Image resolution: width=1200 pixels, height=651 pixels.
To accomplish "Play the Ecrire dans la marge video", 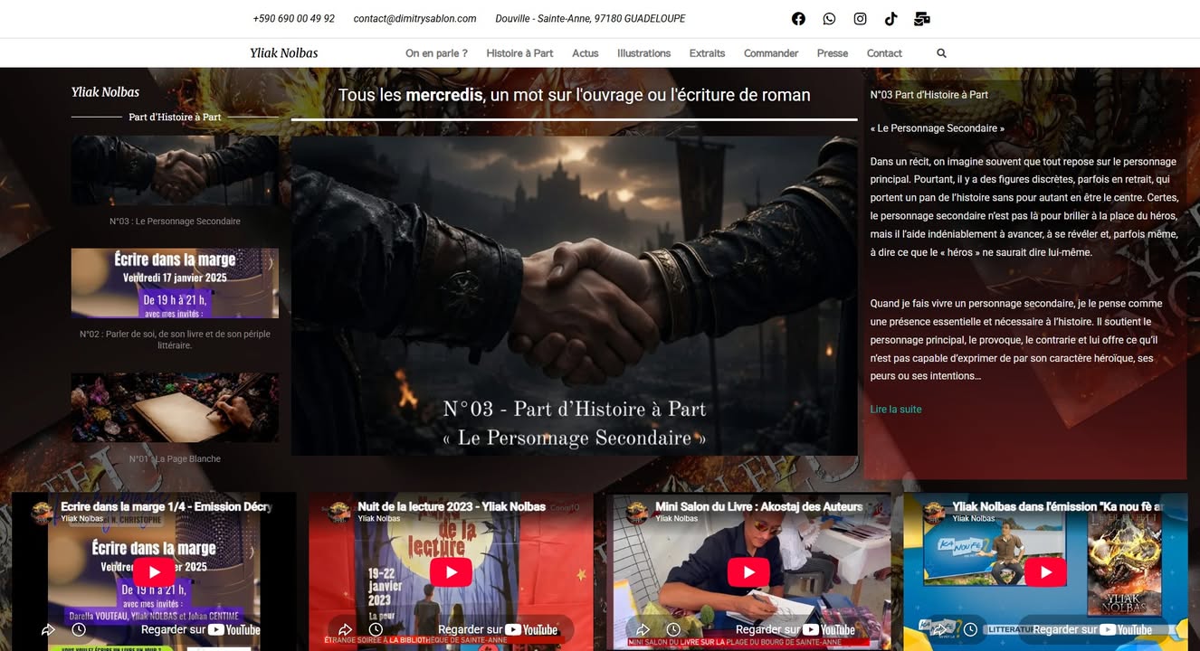I will click(154, 572).
